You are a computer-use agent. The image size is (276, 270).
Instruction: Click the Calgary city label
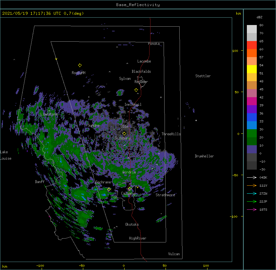[128, 193]
